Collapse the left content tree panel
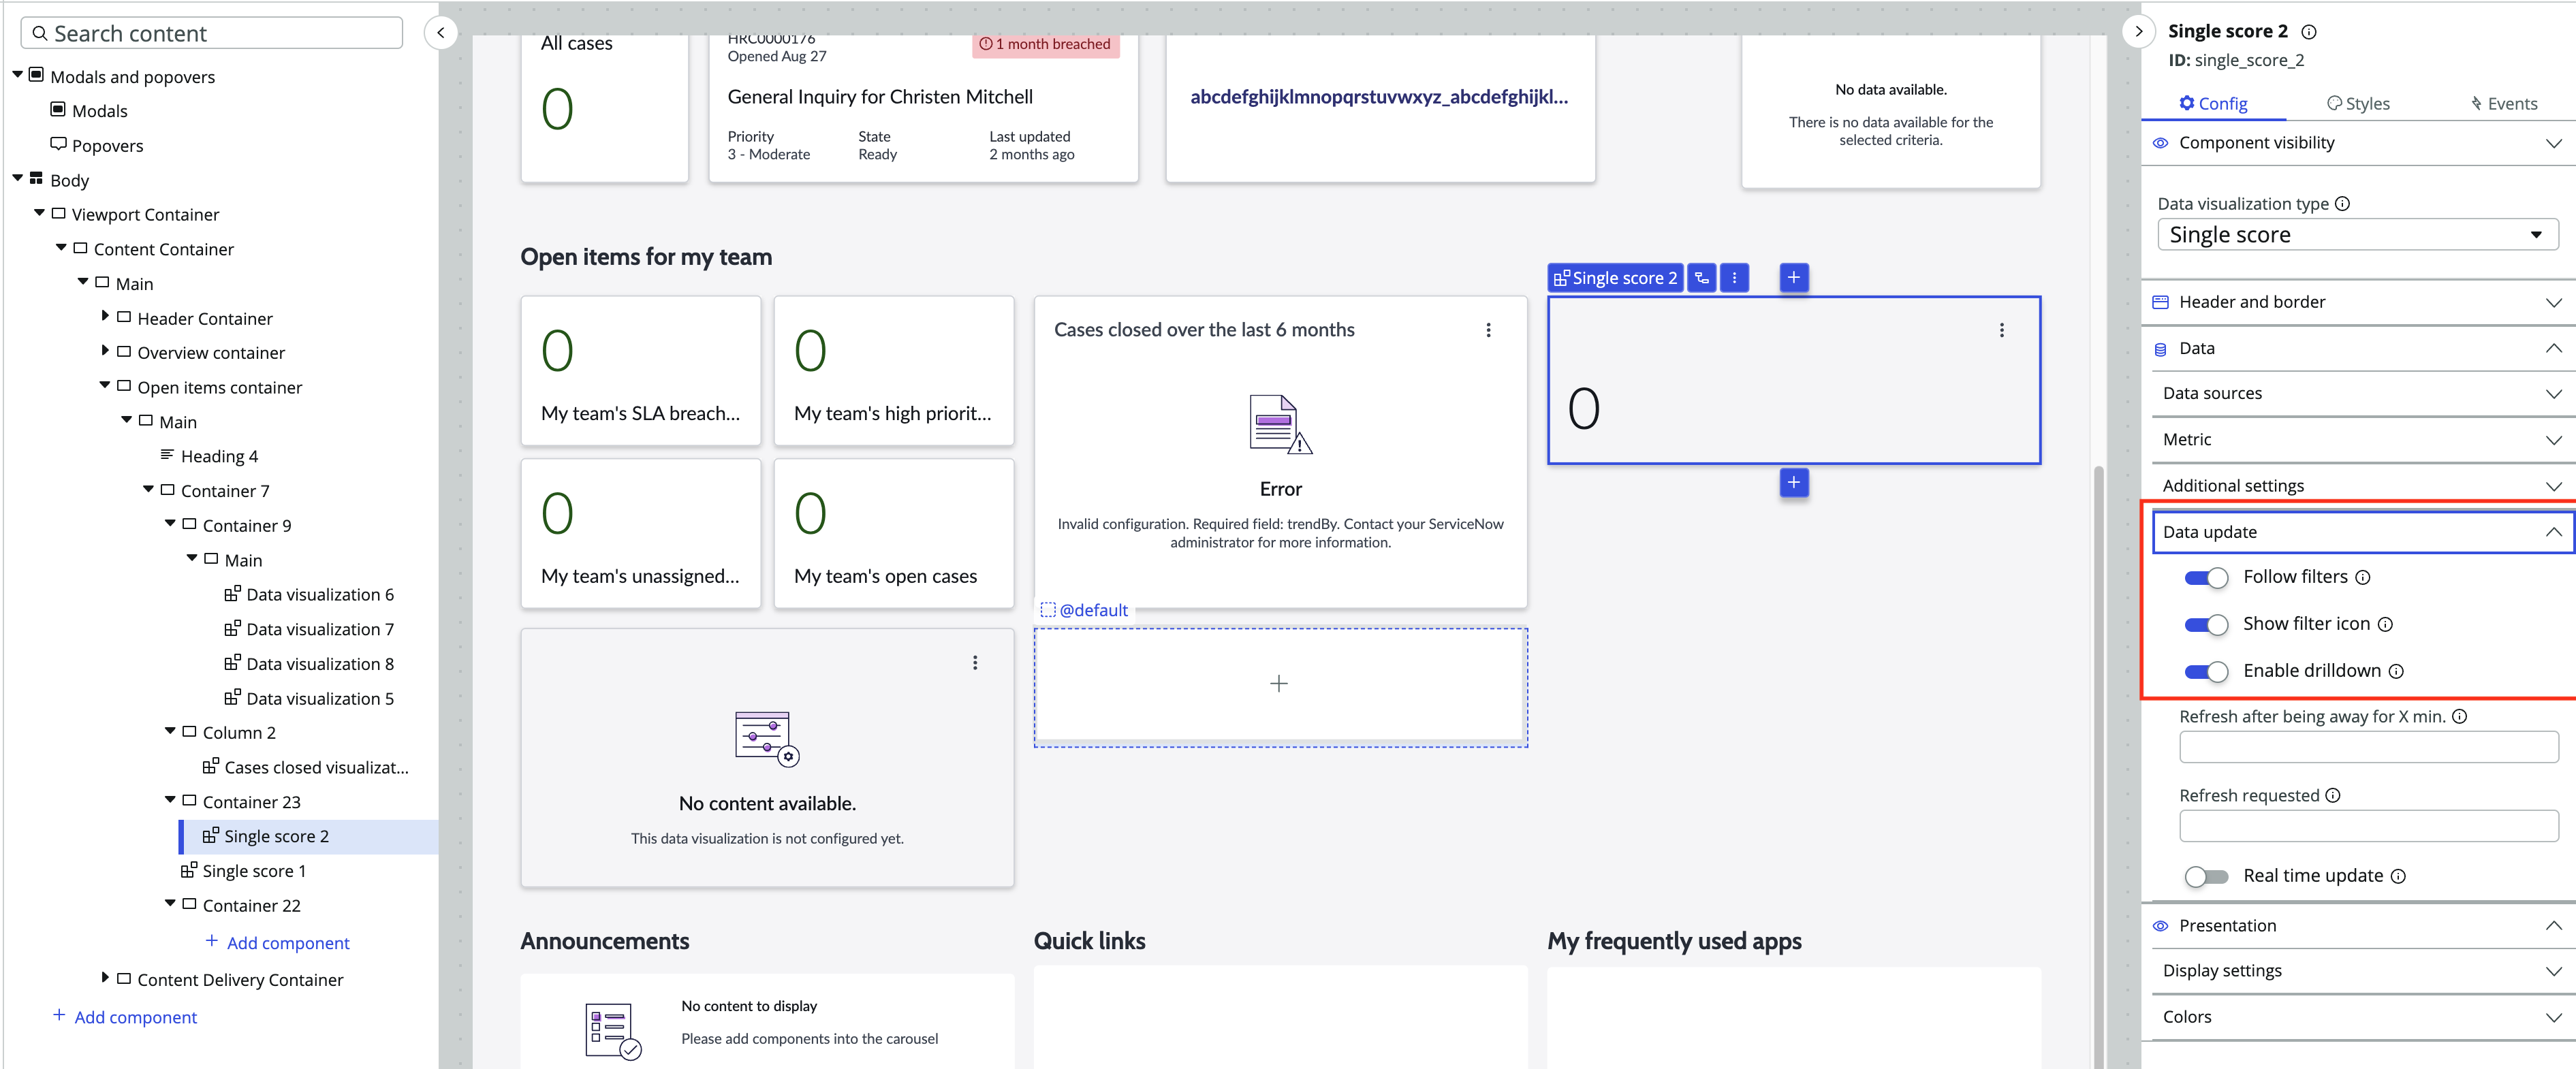This screenshot has height=1069, width=2576. (x=441, y=33)
